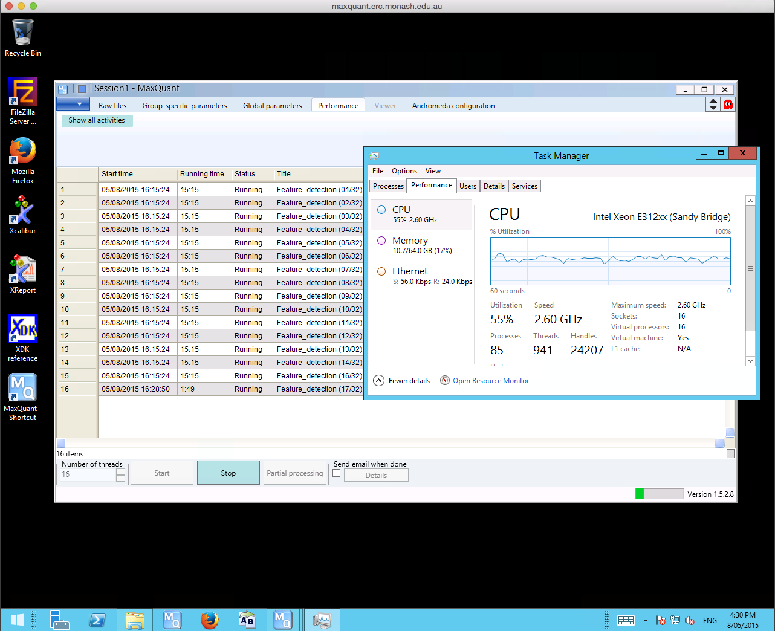Click the red ghost icon in MaxQuant
775x631 pixels.
728,105
